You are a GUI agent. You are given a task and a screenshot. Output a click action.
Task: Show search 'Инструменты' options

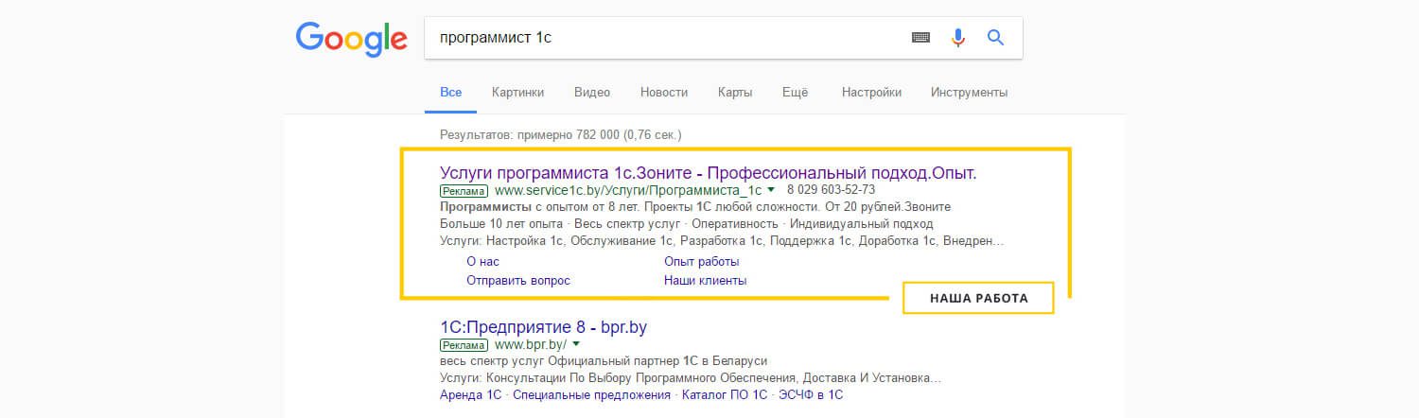point(969,93)
